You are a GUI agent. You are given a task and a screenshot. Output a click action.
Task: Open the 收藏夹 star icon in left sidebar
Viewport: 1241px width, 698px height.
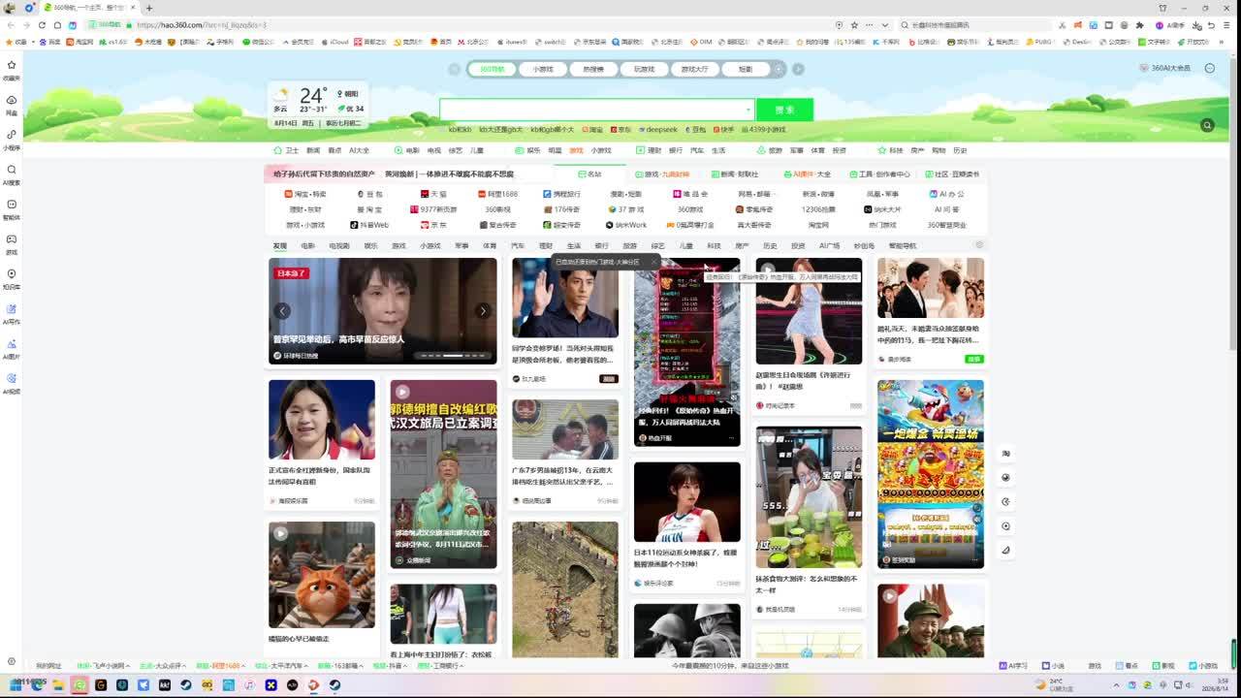(x=12, y=65)
